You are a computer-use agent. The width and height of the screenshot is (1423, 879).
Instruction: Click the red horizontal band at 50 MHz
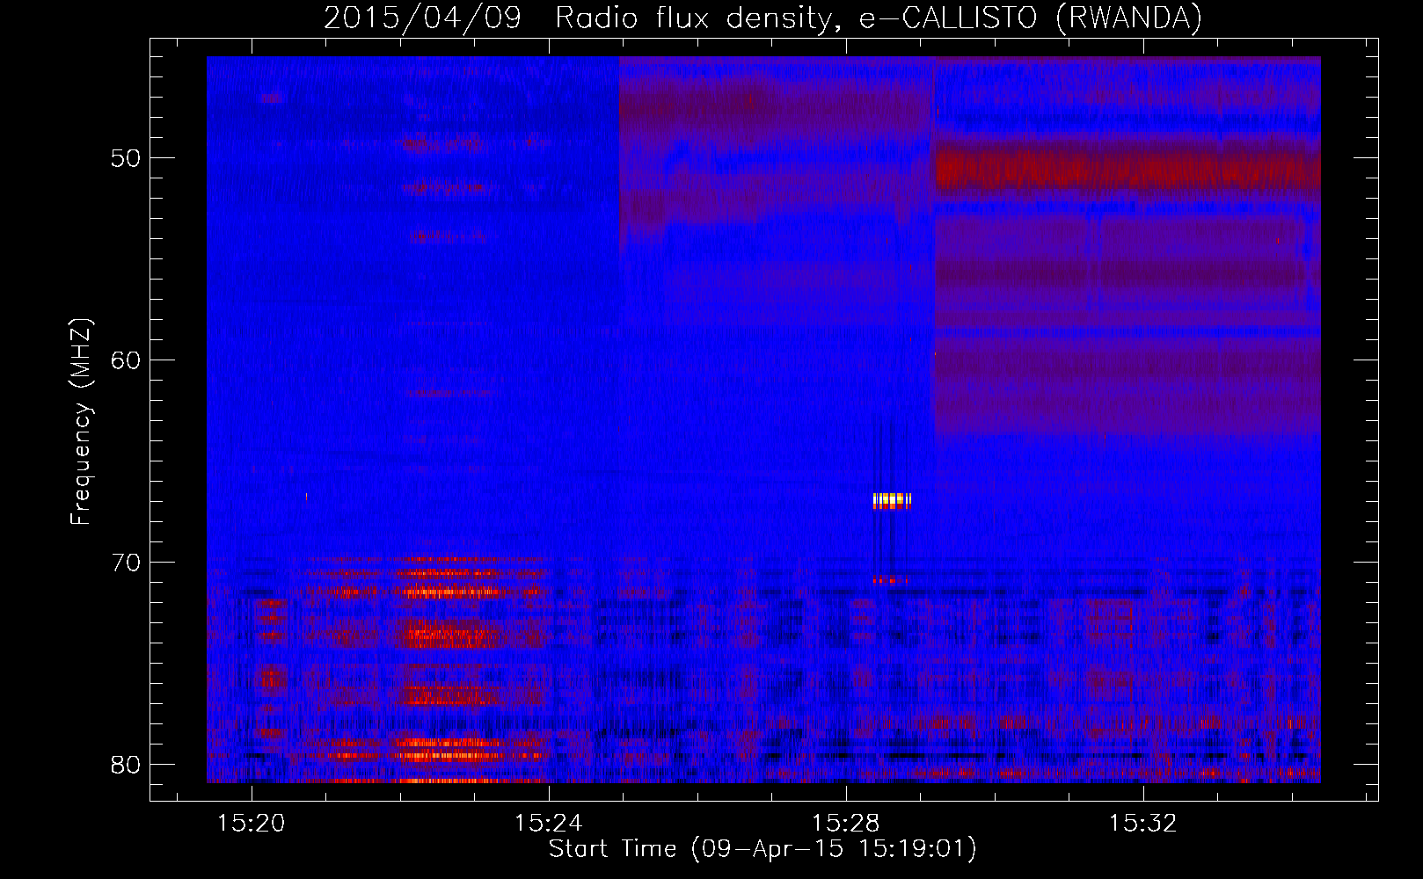coord(1127,170)
